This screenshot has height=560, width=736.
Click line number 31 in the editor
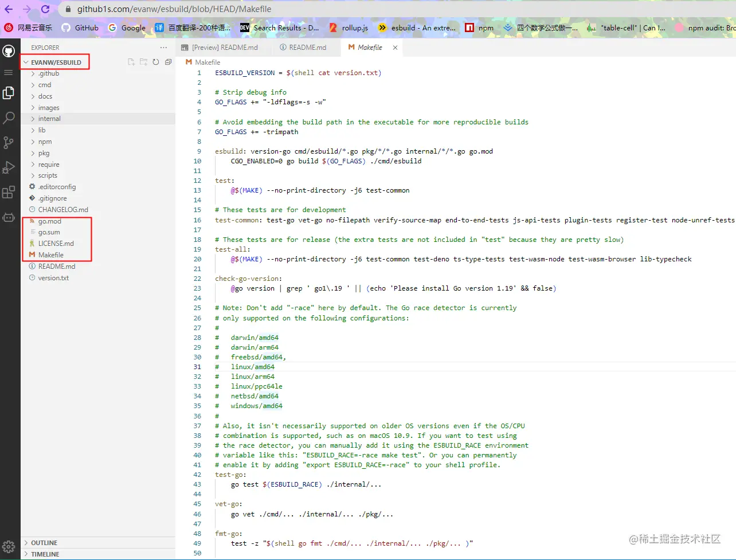197,367
